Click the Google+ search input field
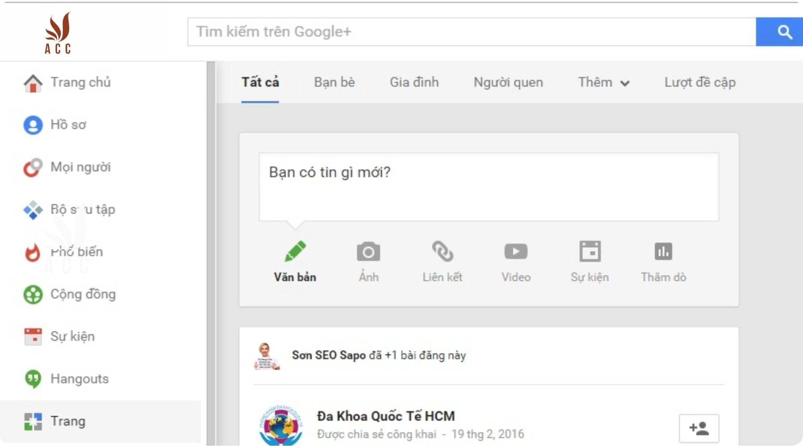Viewport: 803px width, 446px height. [x=472, y=32]
